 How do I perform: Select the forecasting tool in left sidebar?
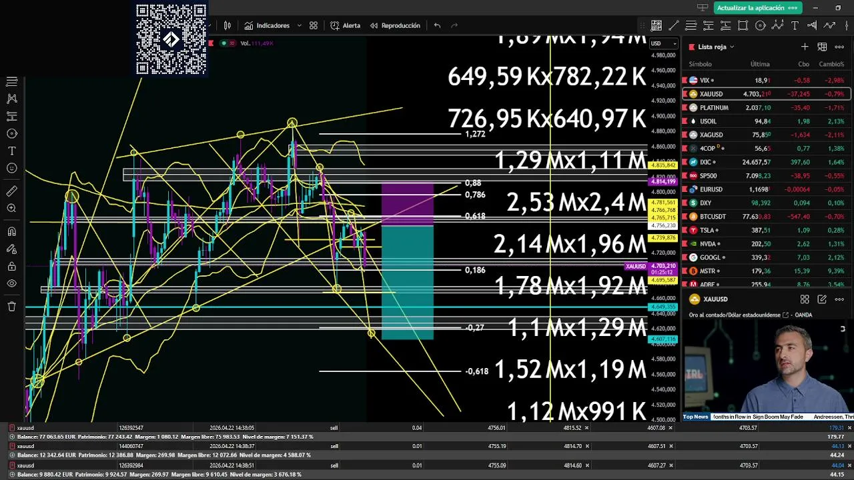tap(11, 116)
